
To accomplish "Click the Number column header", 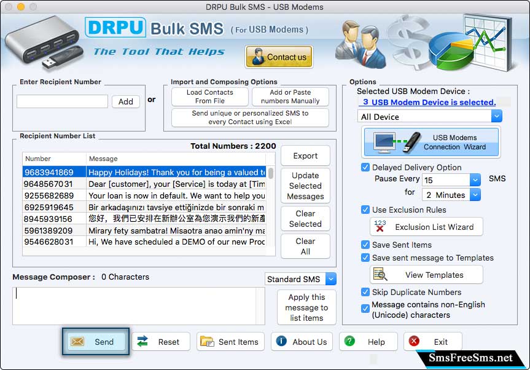I will 53,159.
